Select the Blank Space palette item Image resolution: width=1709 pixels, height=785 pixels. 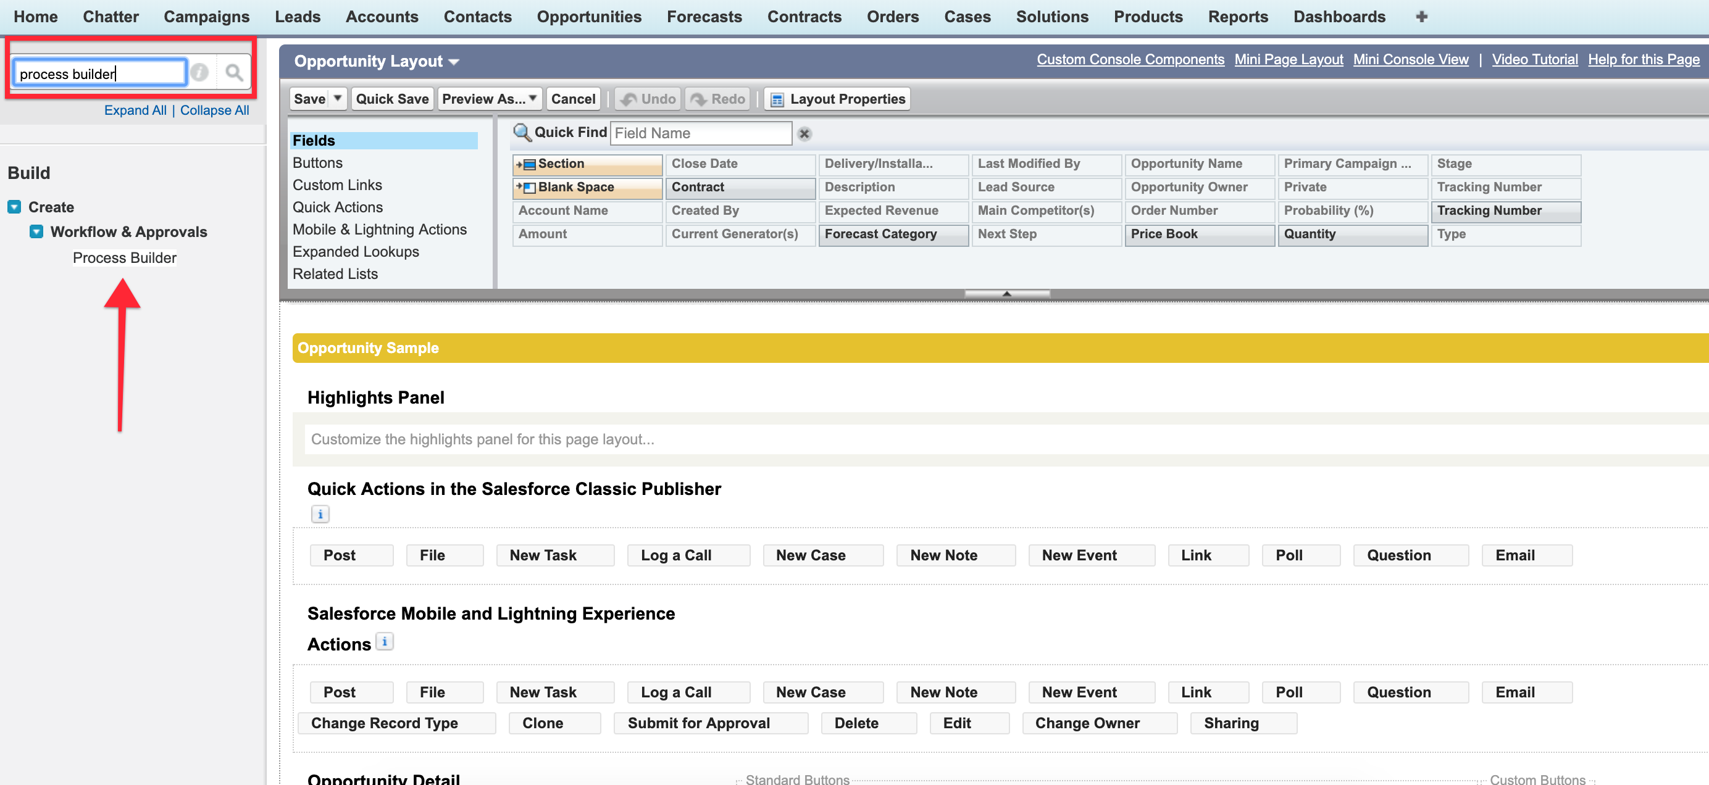pos(587,188)
